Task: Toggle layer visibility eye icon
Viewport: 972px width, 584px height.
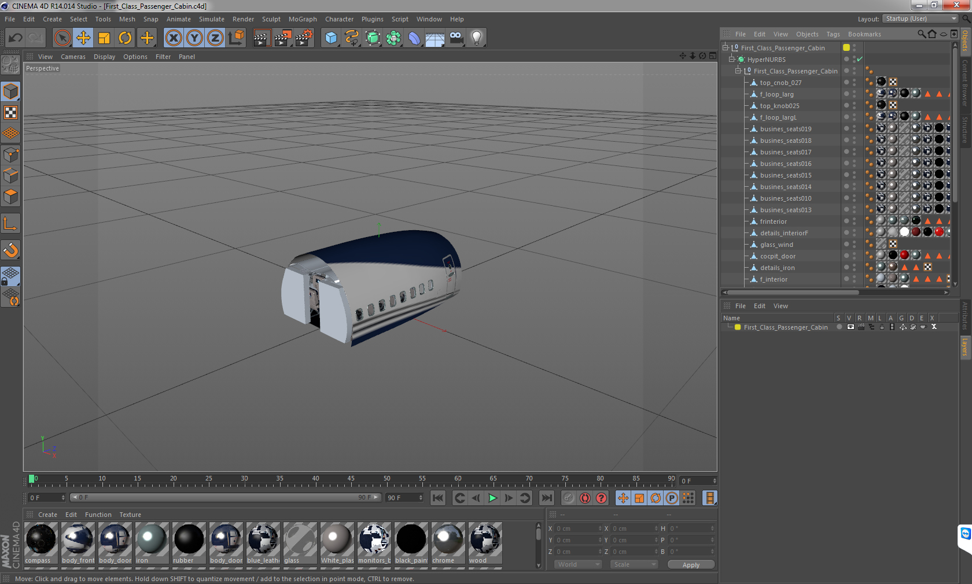Action: click(850, 327)
